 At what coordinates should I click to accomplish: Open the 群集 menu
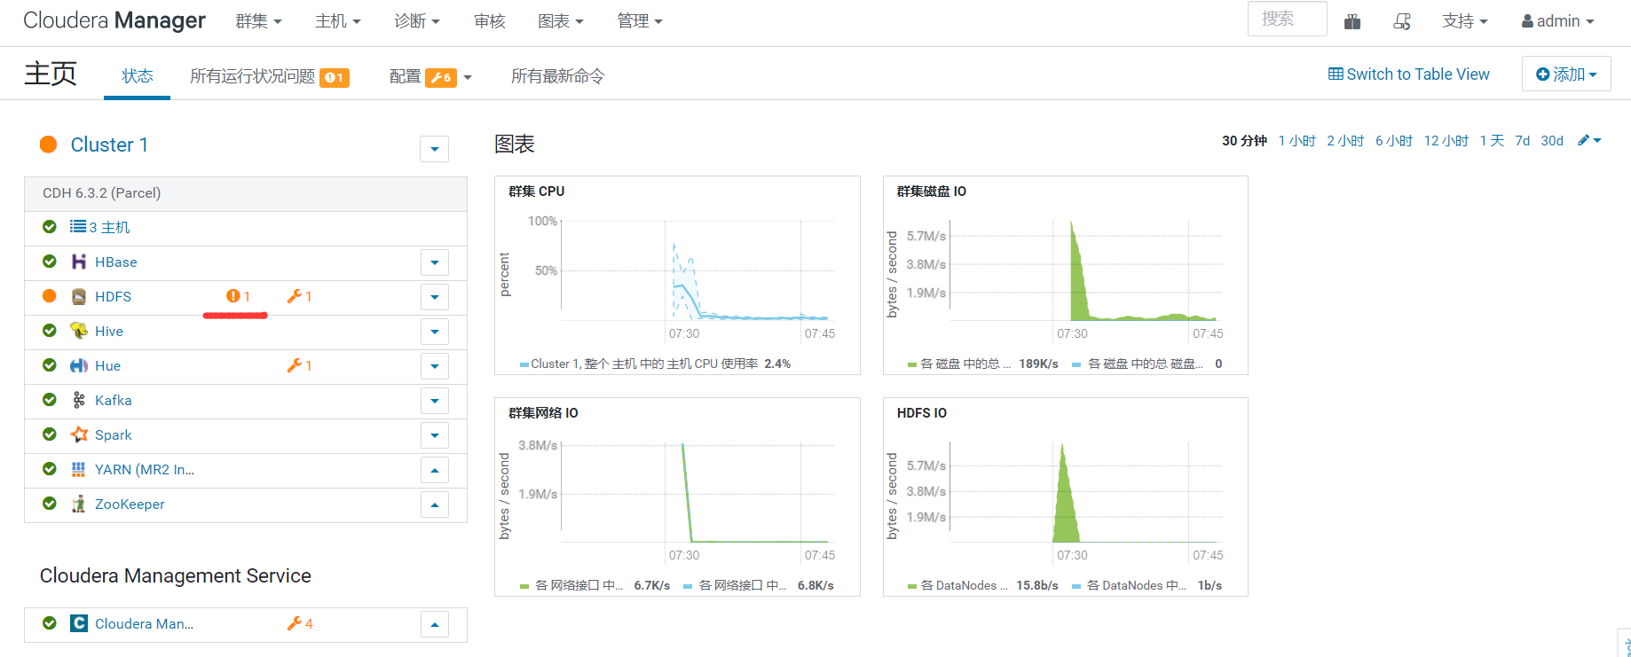(x=258, y=20)
